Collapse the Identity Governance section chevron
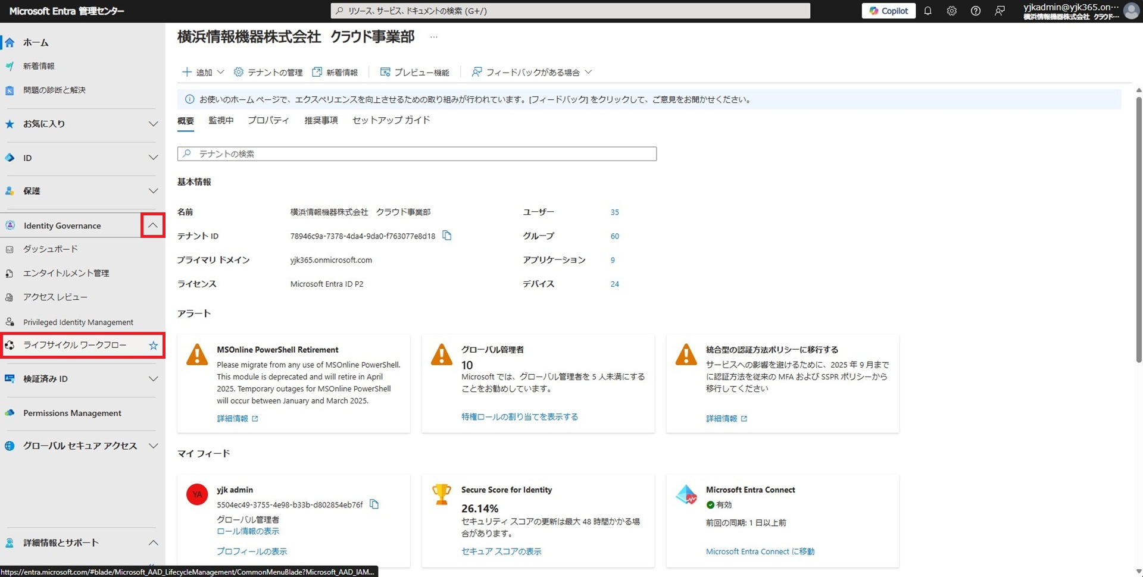 click(153, 225)
